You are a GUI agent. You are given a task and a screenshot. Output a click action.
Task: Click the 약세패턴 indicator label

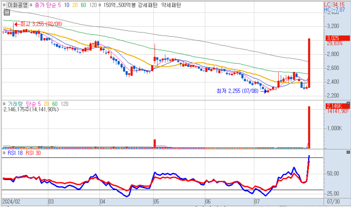(x=171, y=5)
